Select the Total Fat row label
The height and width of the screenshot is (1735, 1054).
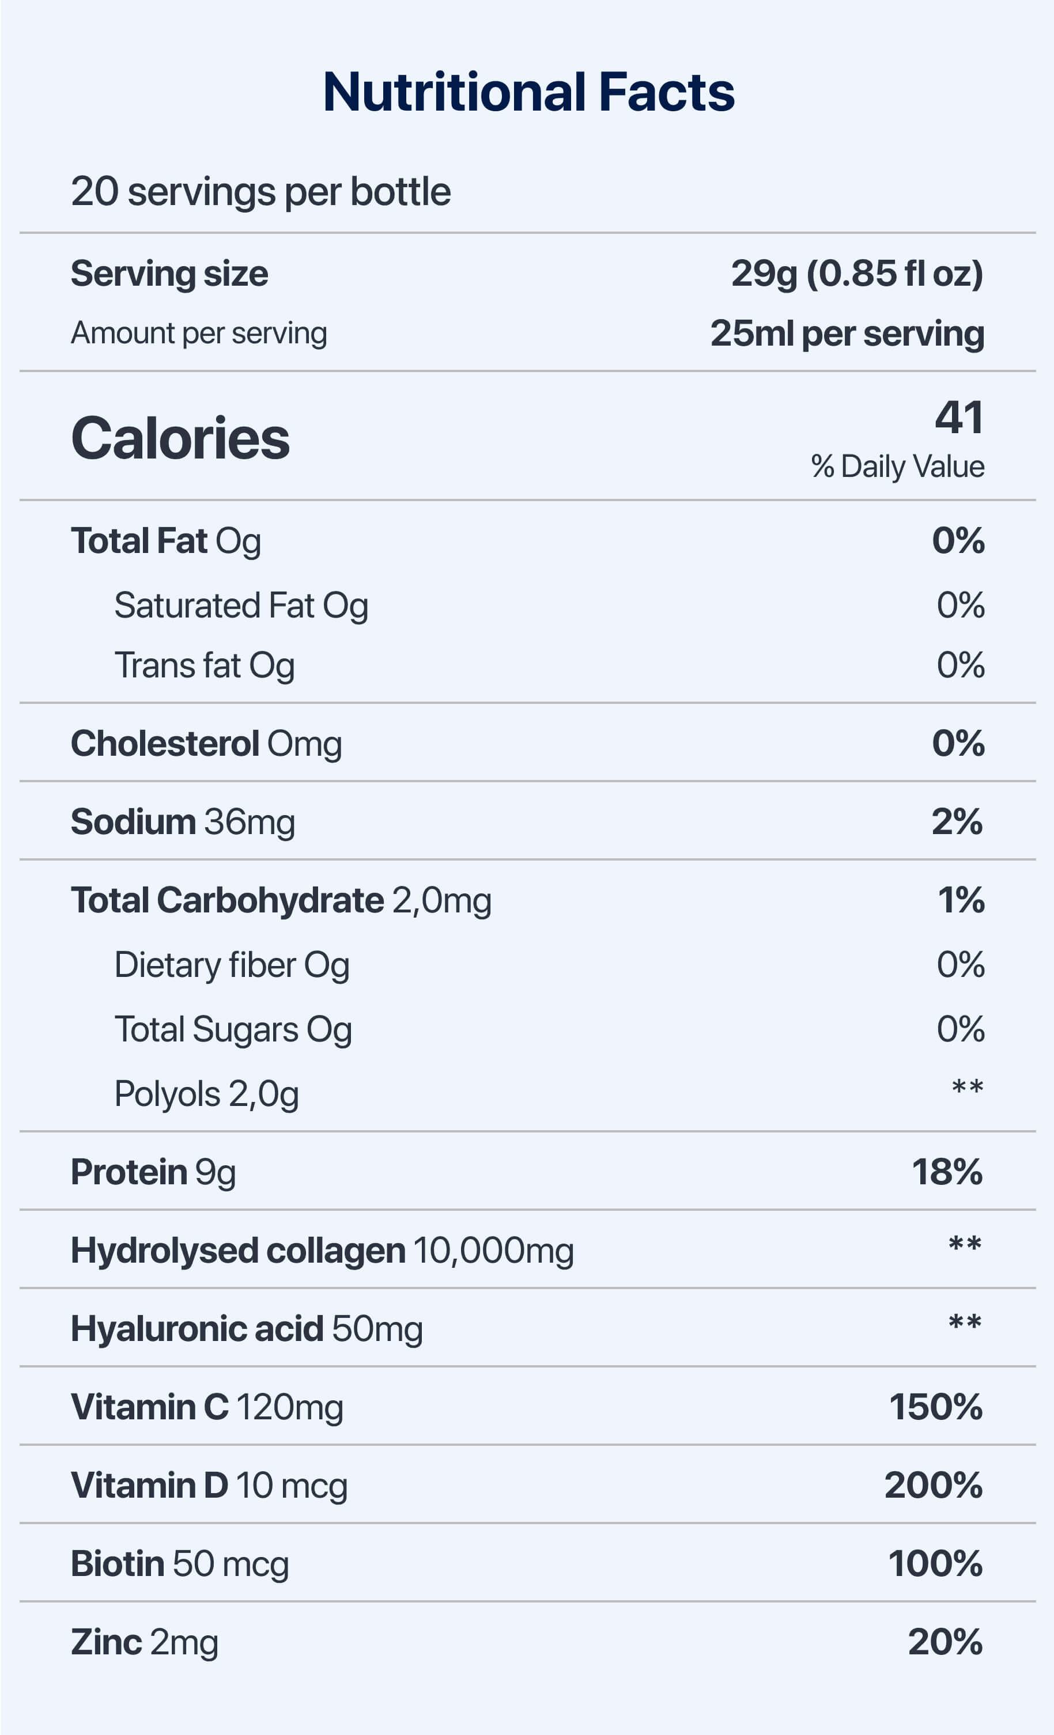coord(167,541)
